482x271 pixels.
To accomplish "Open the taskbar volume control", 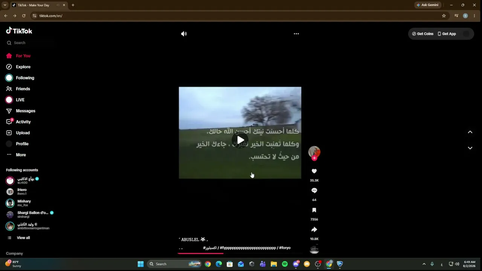I will click(x=457, y=264).
